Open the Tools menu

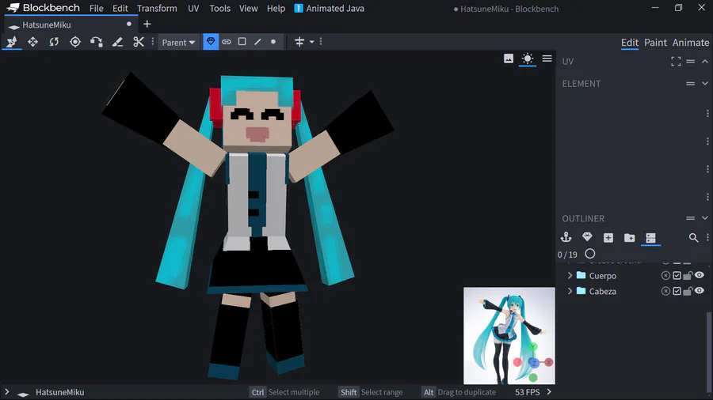[219, 8]
